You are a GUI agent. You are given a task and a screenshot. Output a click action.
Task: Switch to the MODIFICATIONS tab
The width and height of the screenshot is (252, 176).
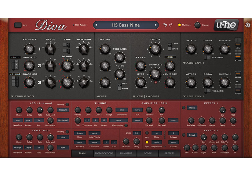[x=104, y=153]
